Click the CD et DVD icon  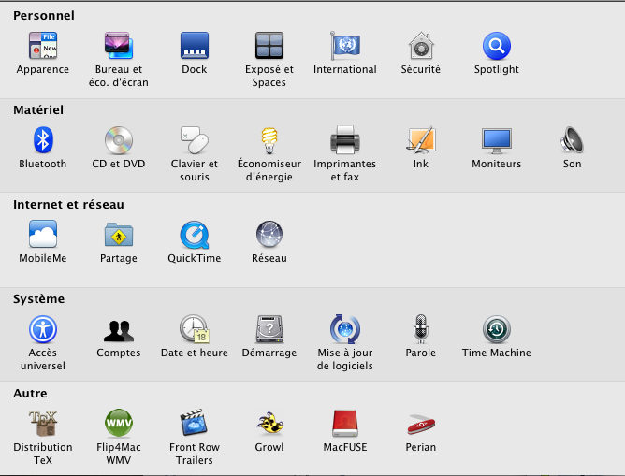tap(119, 140)
